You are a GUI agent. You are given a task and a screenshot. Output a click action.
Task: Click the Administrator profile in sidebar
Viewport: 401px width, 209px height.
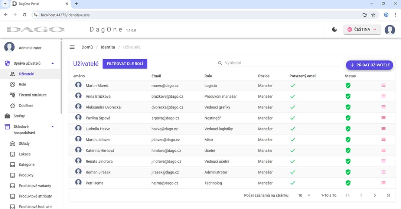[30, 48]
